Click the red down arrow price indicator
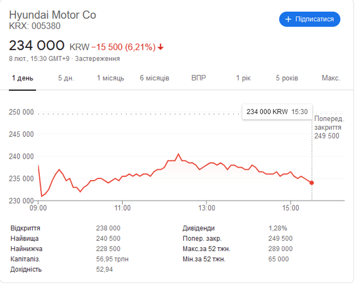 161,47
